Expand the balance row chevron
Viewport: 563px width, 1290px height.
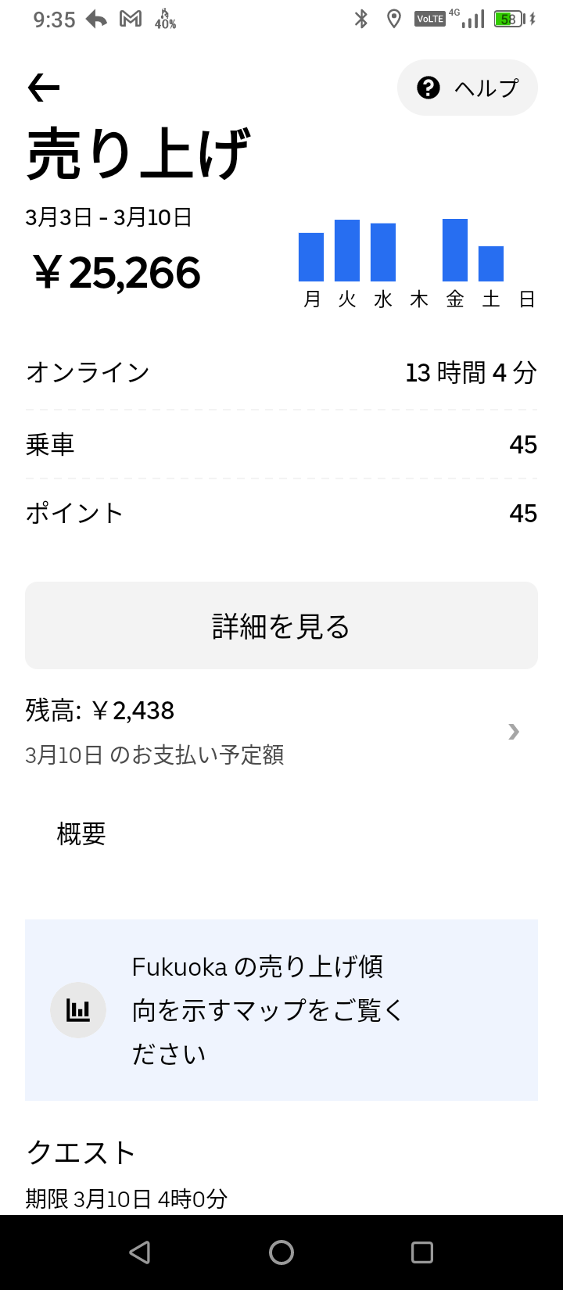pyautogui.click(x=514, y=732)
